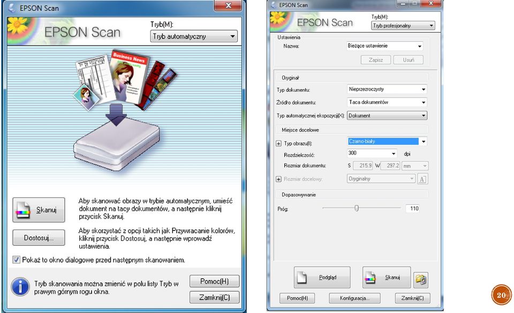Click title bar icon of professional window
Image resolution: width=514 pixels, height=313 pixels.
coord(274,5)
